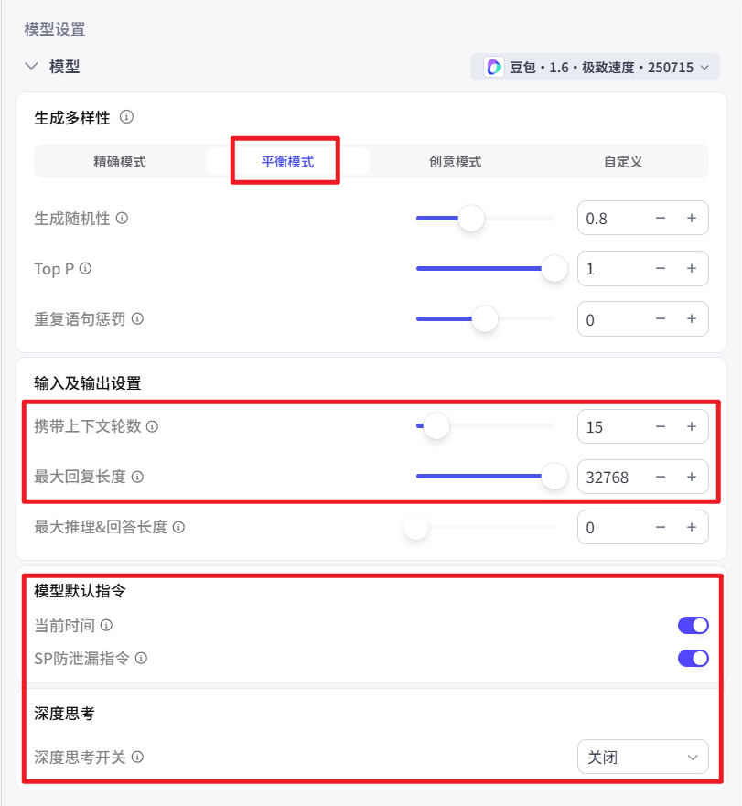Click the 重复语句惩罚 info icon

[x=137, y=318]
